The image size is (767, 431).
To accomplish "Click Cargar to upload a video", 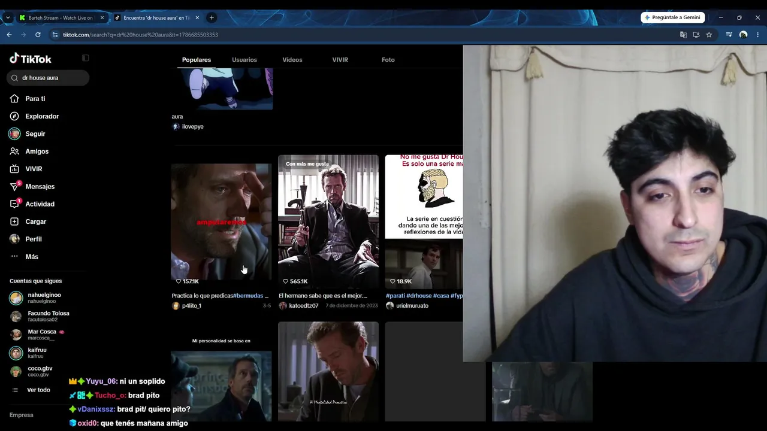I will [x=35, y=221].
